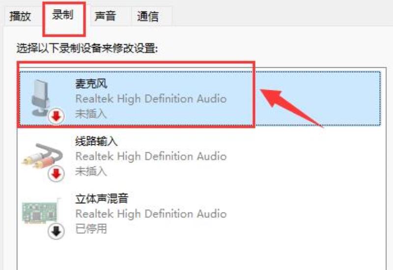
Task: Select the 立体声混音 device entry
Action: 199,215
